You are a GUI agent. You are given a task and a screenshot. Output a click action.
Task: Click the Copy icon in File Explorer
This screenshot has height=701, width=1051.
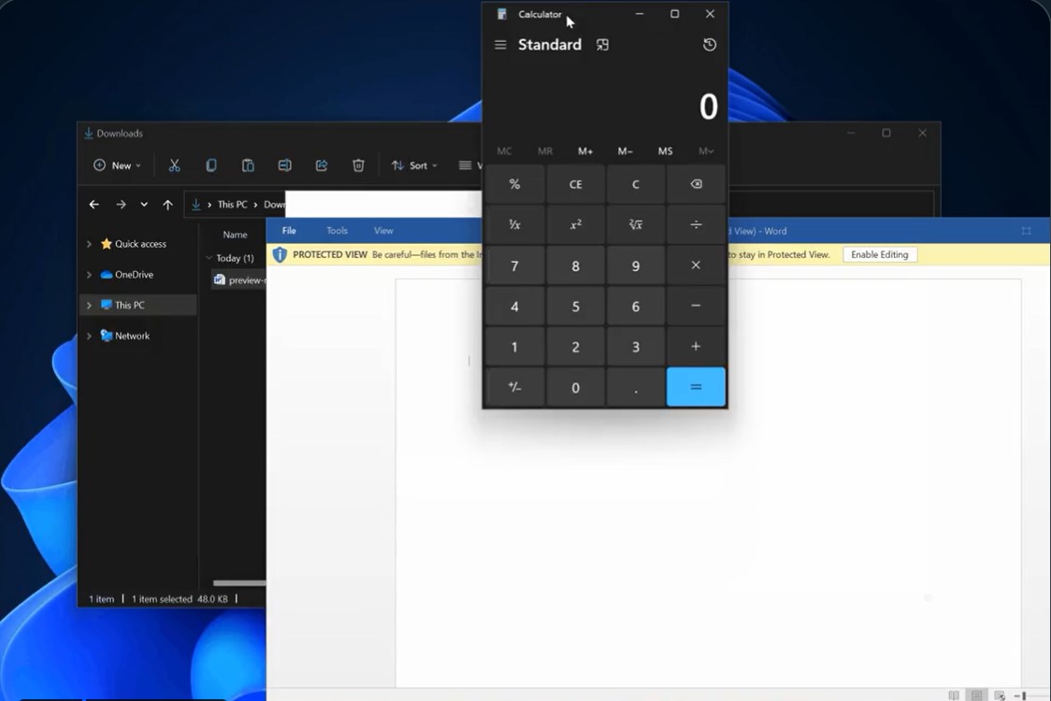[211, 165]
